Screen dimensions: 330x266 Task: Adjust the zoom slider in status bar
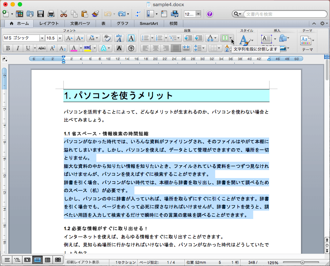pyautogui.click(x=302, y=262)
